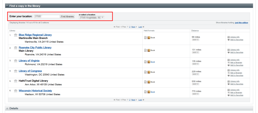Open Library of Congress link
258x113 pixels.
pos(30,71)
